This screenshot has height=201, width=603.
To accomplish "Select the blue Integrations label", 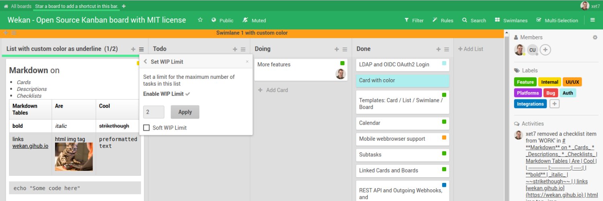I will tap(530, 104).
